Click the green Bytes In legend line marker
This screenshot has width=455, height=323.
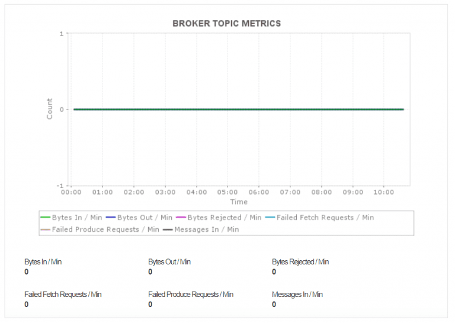coord(45,218)
